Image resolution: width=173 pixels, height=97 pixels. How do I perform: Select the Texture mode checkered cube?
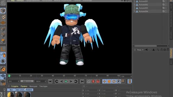pyautogui.click(x=3, y=17)
